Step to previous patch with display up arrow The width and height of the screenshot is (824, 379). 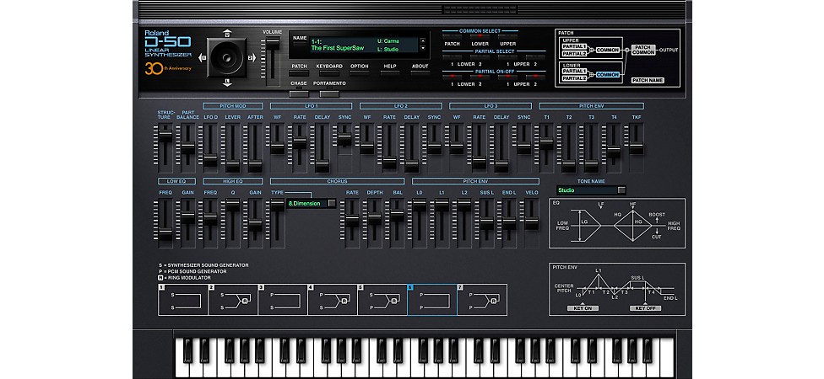423,40
